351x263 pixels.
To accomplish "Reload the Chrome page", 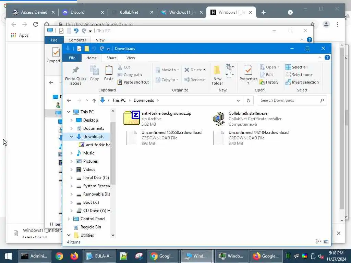I will coord(36,24).
